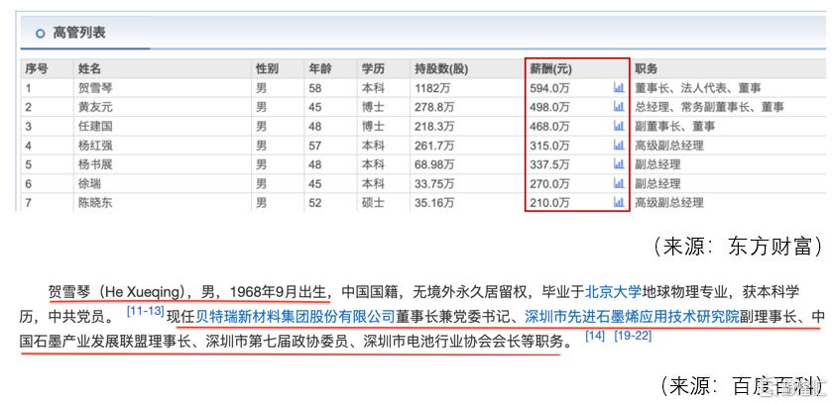Viewport: 833px width, 404px height.
Task: Click the salary value 315.0万
Action: (549, 146)
